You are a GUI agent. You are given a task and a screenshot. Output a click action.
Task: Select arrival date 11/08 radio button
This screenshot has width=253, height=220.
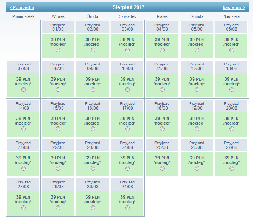click(x=162, y=89)
